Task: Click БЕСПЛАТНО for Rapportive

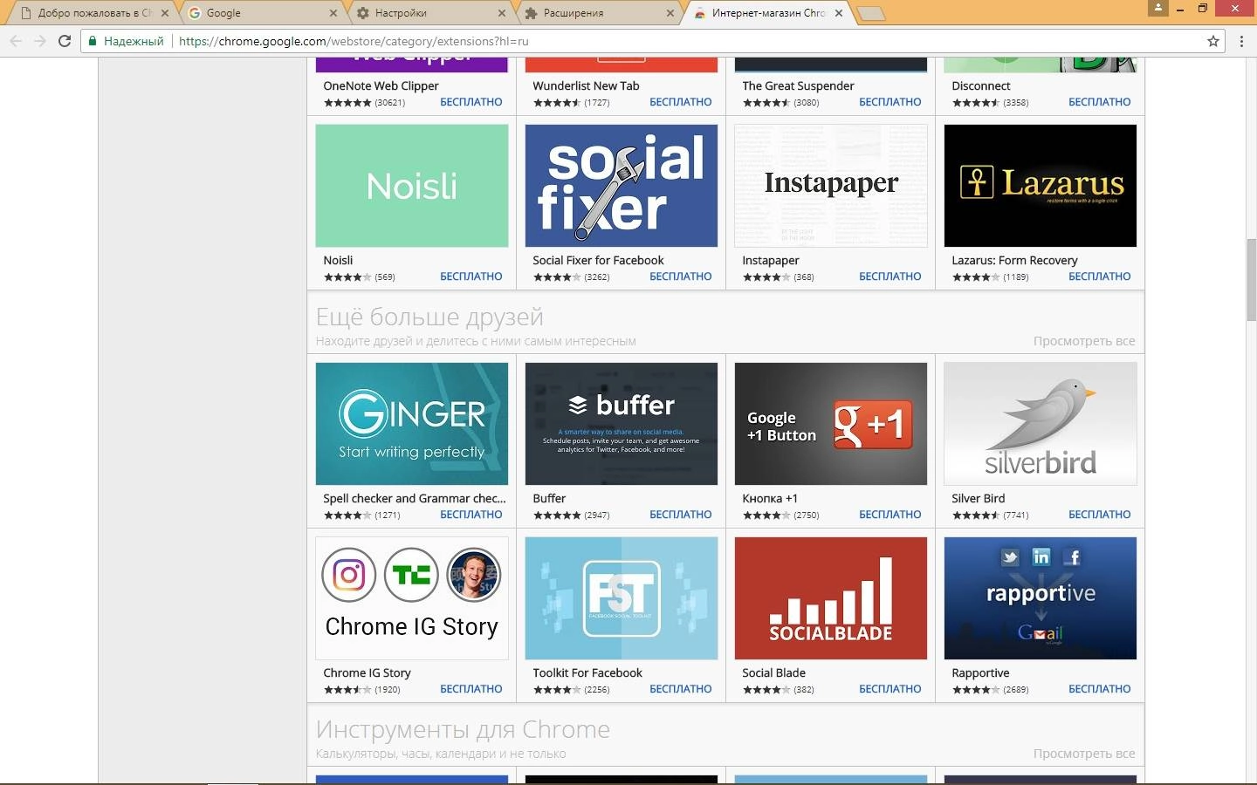Action: click(1100, 689)
